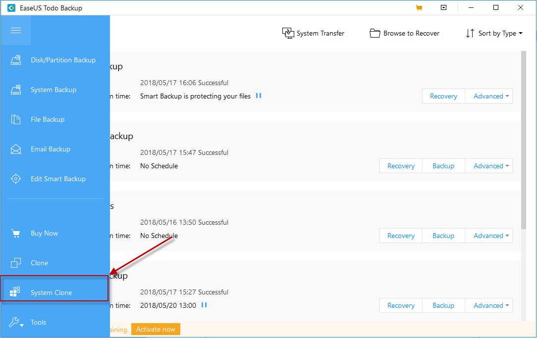Click '2018/05/17 15:27 Successful' status text
The width and height of the screenshot is (537, 338).
click(184, 292)
